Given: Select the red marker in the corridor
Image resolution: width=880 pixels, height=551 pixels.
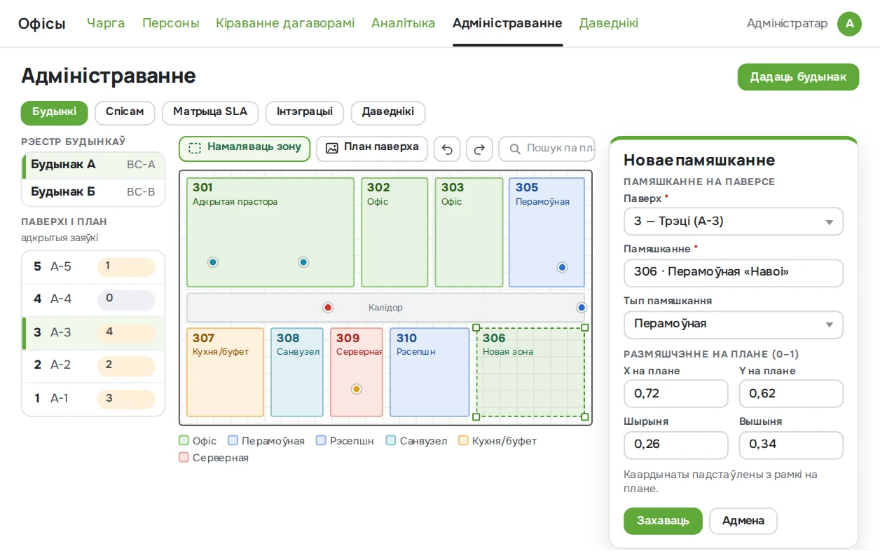Looking at the screenshot, I should tap(328, 307).
